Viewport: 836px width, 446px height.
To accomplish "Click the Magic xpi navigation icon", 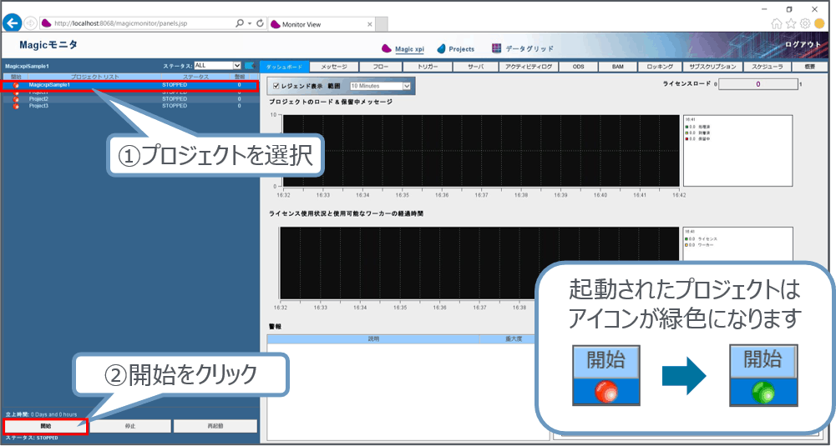I will point(387,48).
